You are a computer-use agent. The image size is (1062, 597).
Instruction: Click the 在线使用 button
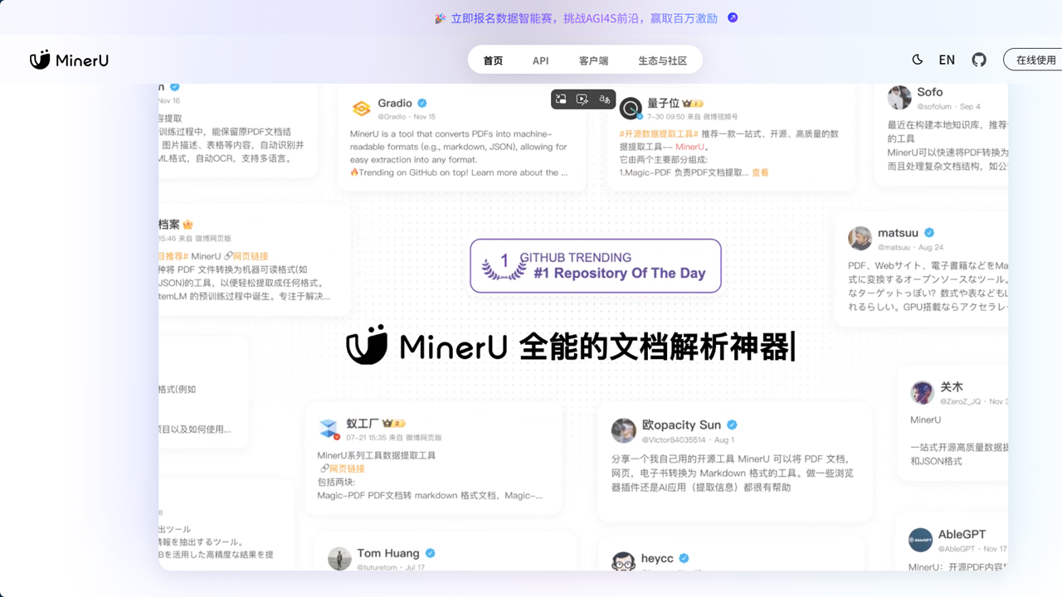click(x=1035, y=59)
